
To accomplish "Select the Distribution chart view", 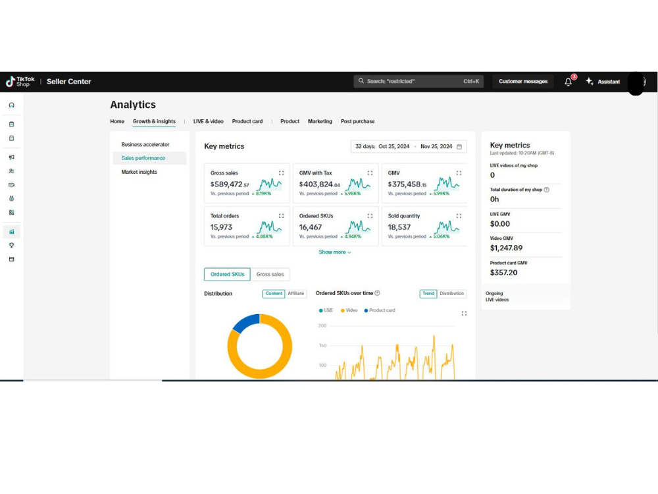I will tap(451, 294).
